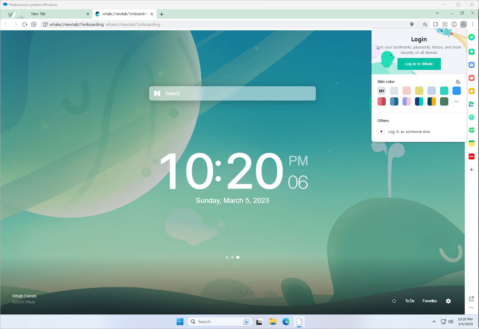Select the lavender skin color swatch

[432, 91]
